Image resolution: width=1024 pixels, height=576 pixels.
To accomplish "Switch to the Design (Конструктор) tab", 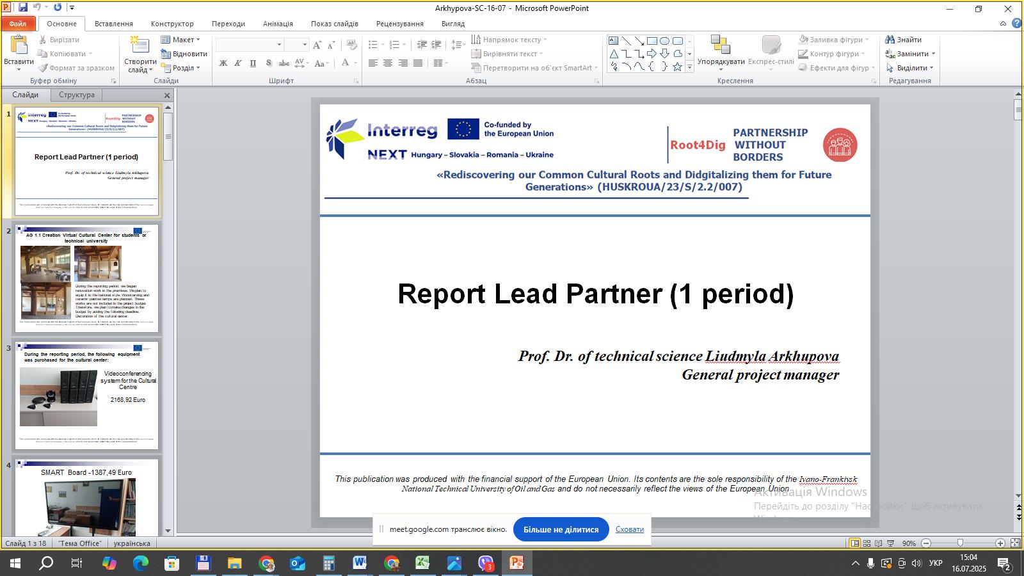I will click(172, 24).
